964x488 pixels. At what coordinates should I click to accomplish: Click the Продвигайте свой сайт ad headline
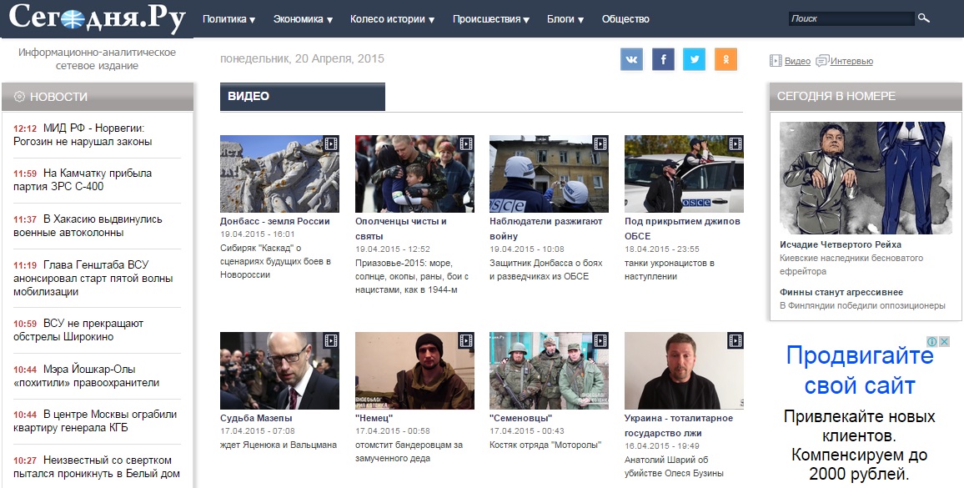[860, 370]
